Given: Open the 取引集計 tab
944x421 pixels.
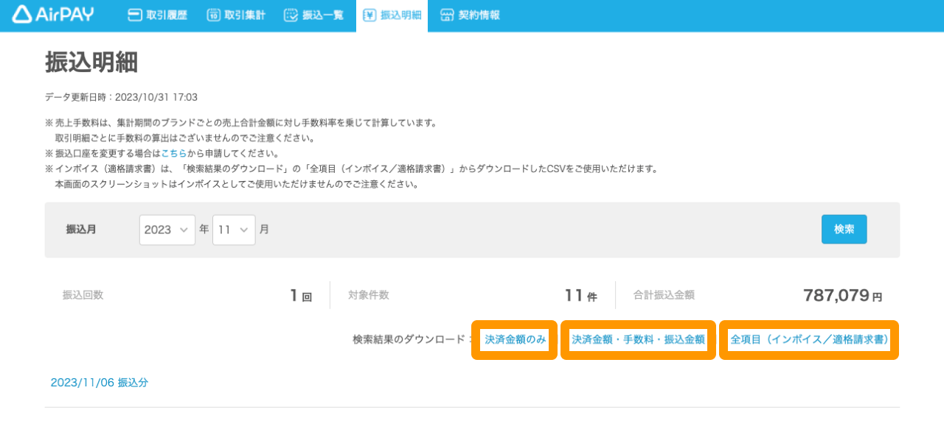Looking at the screenshot, I should click(x=236, y=15).
